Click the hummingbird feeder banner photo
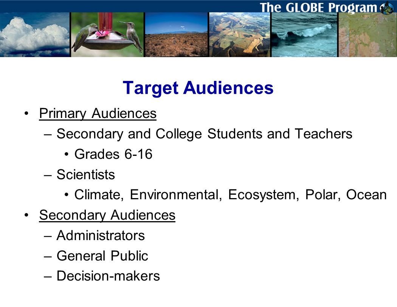This screenshot has height=307, width=397. point(107,35)
